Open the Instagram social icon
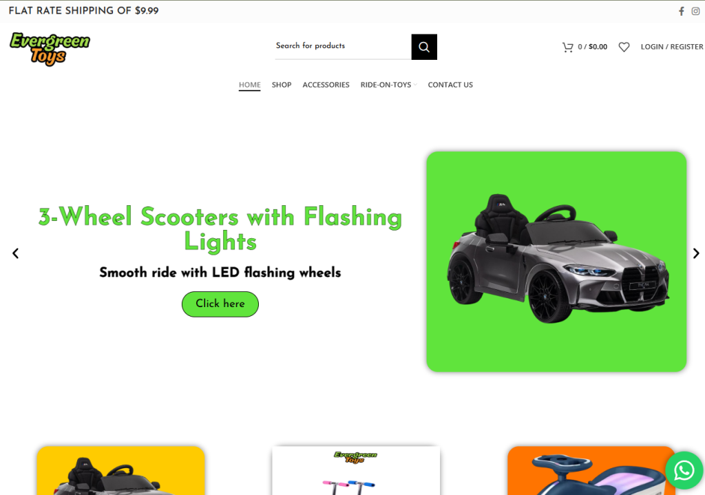 695,11
